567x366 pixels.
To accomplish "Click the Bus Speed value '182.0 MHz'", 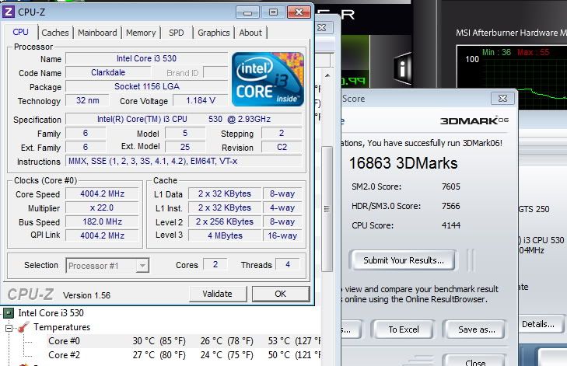I will tap(102, 221).
